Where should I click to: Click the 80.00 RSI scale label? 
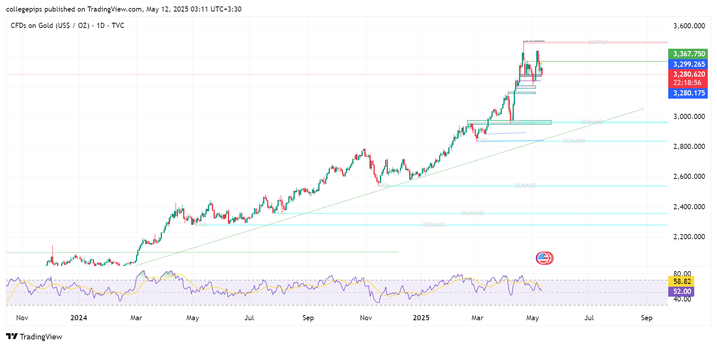coord(682,274)
